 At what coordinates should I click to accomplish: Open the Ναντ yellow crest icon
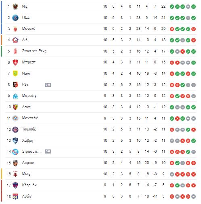click(x=15, y=74)
